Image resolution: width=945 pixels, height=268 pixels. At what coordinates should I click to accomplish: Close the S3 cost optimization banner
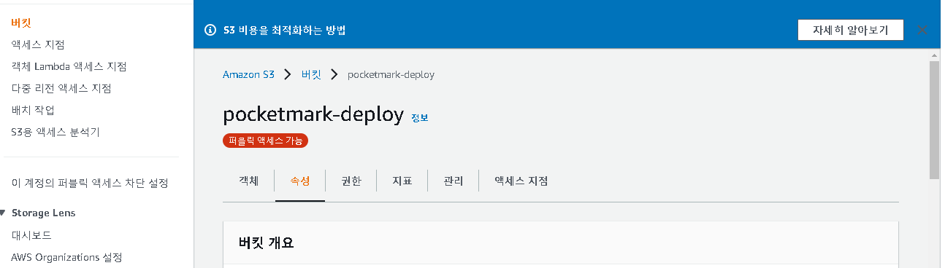(922, 30)
